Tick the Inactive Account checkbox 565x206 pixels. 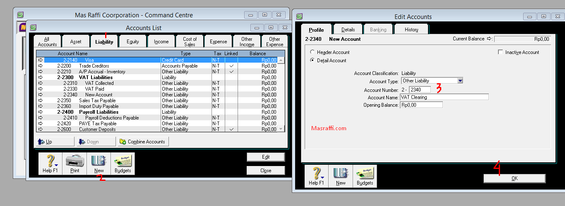tap(500, 52)
